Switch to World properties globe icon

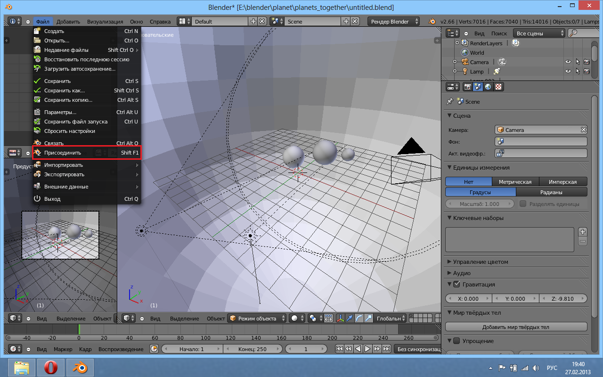click(488, 87)
